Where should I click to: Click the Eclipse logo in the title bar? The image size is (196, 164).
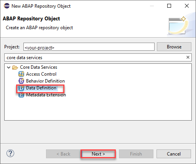[7, 6]
